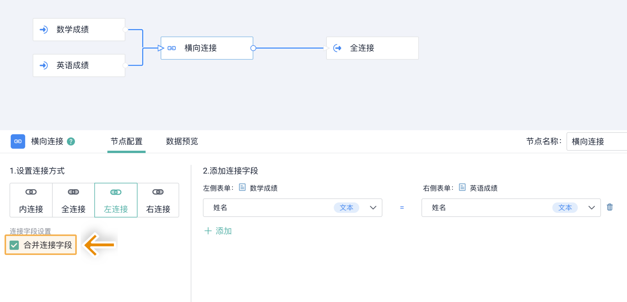Switch to the 数据预览 tab

182,141
